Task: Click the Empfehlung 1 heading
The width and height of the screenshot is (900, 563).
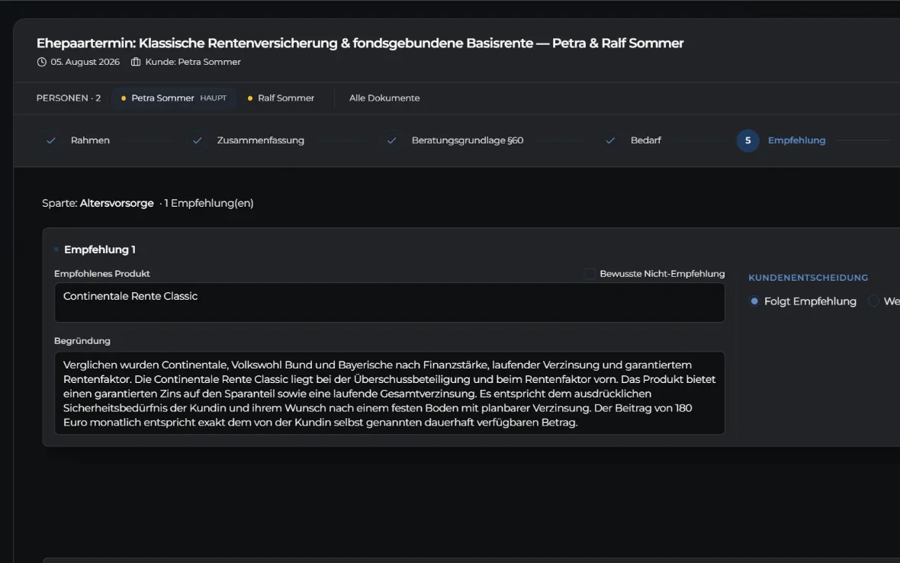Action: point(100,249)
